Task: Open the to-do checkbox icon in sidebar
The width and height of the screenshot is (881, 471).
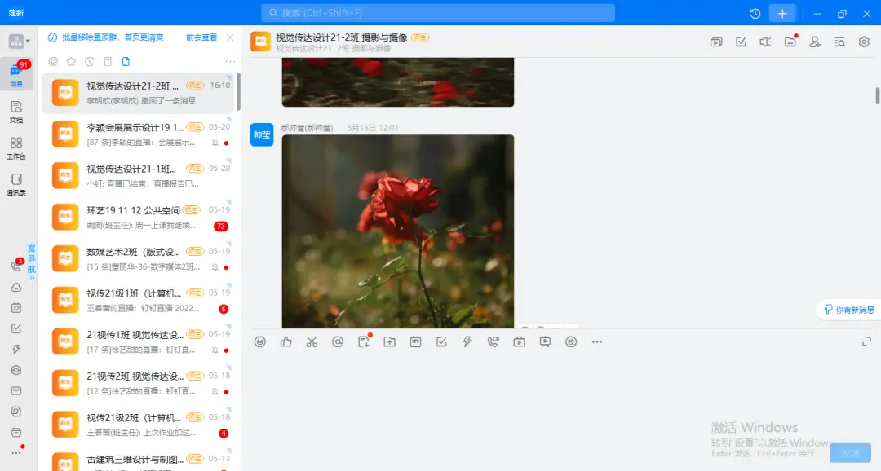Action: (16, 328)
